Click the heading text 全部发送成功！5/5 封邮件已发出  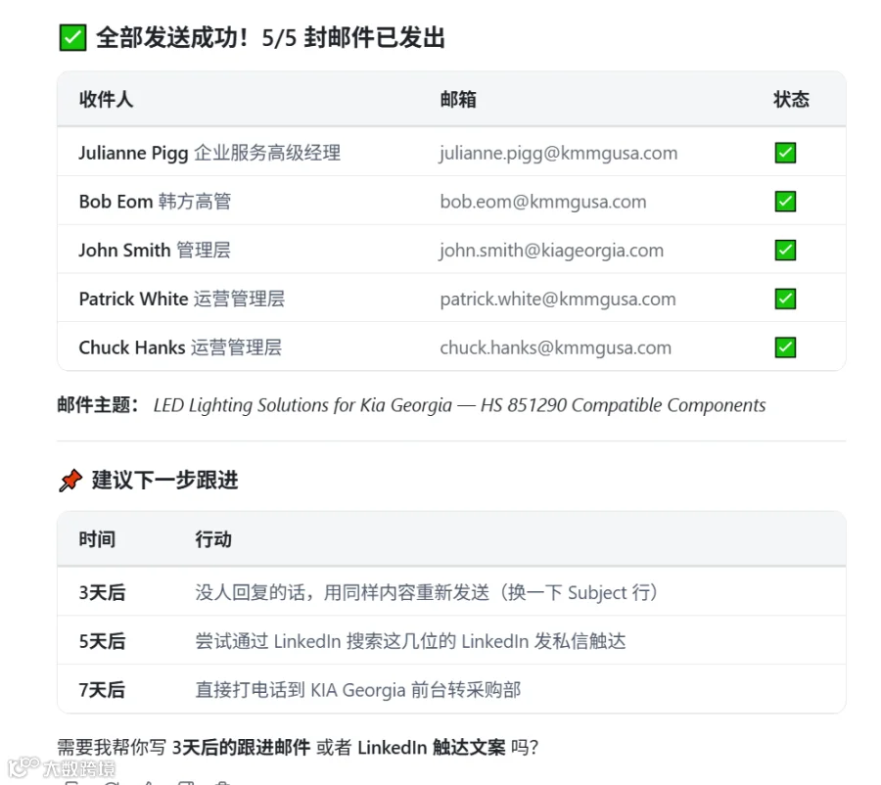tap(270, 37)
